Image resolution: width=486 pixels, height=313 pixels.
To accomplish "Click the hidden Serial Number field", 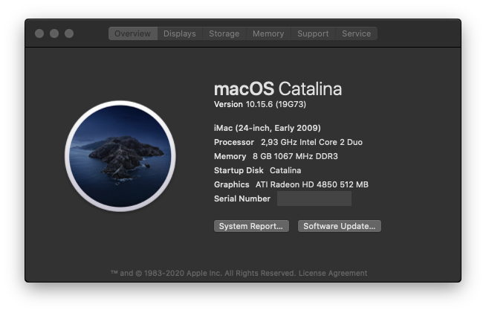I will (314, 199).
